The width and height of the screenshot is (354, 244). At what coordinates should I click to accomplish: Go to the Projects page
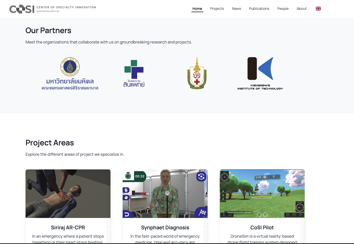click(x=217, y=9)
